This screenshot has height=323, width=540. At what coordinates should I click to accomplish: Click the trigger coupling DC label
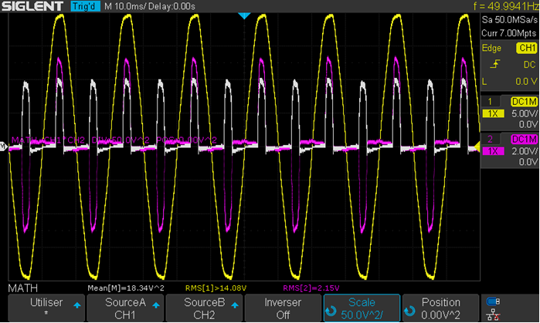coord(530,65)
